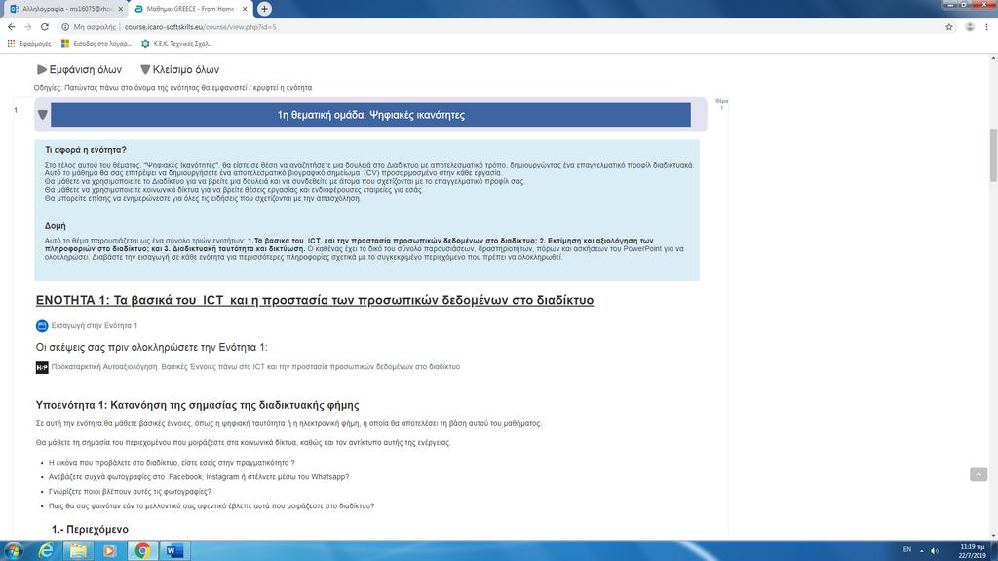Click 'Οι σκέψεις σας πριν ολοκληρώσετε' text

point(151,348)
